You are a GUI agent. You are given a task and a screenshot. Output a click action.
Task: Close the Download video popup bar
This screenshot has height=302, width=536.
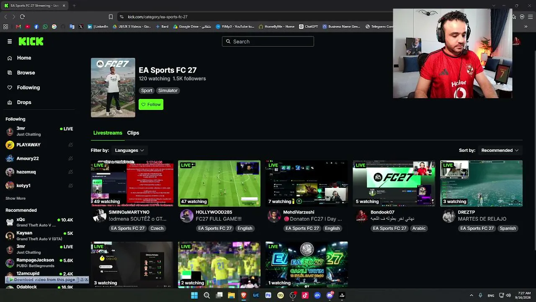tap(86, 279)
